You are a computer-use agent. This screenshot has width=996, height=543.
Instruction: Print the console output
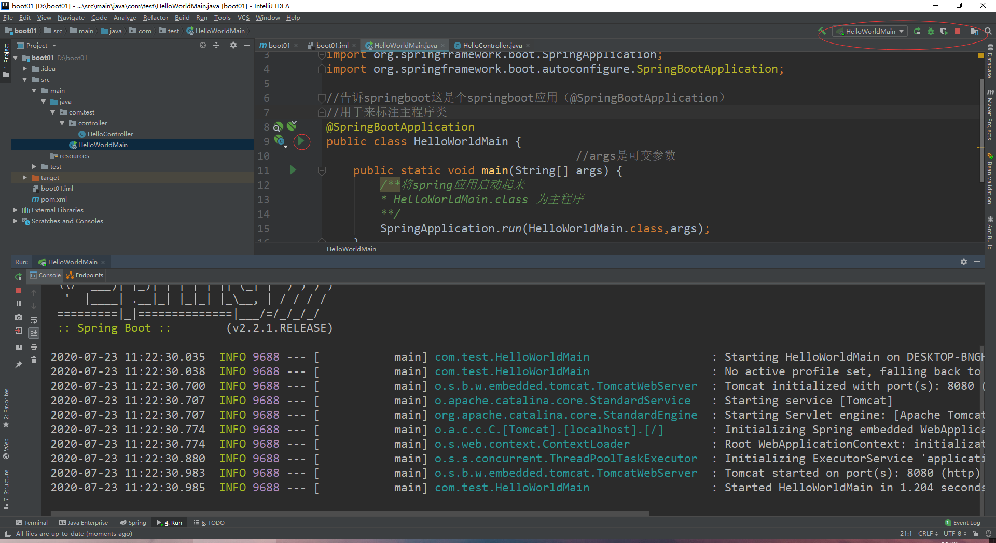(x=34, y=346)
